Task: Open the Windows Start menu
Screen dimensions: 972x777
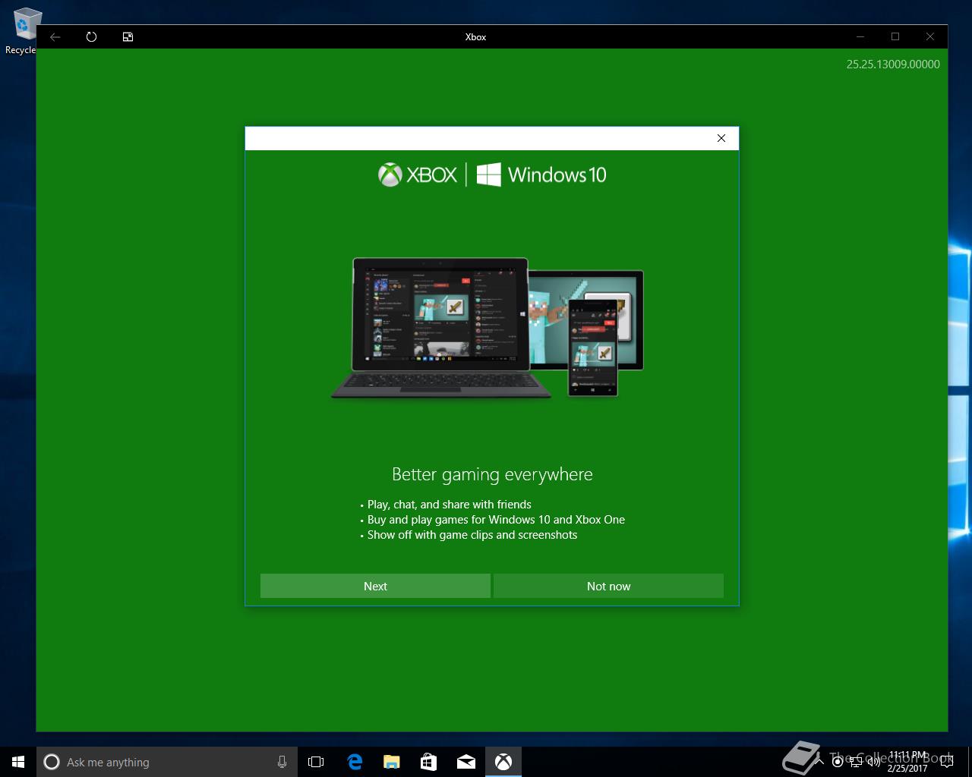Action: tap(18, 762)
